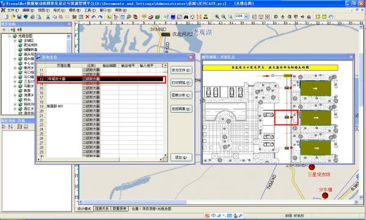Click the printer icon in toolbar
Screen dimensions: 366x220
pos(32,17)
